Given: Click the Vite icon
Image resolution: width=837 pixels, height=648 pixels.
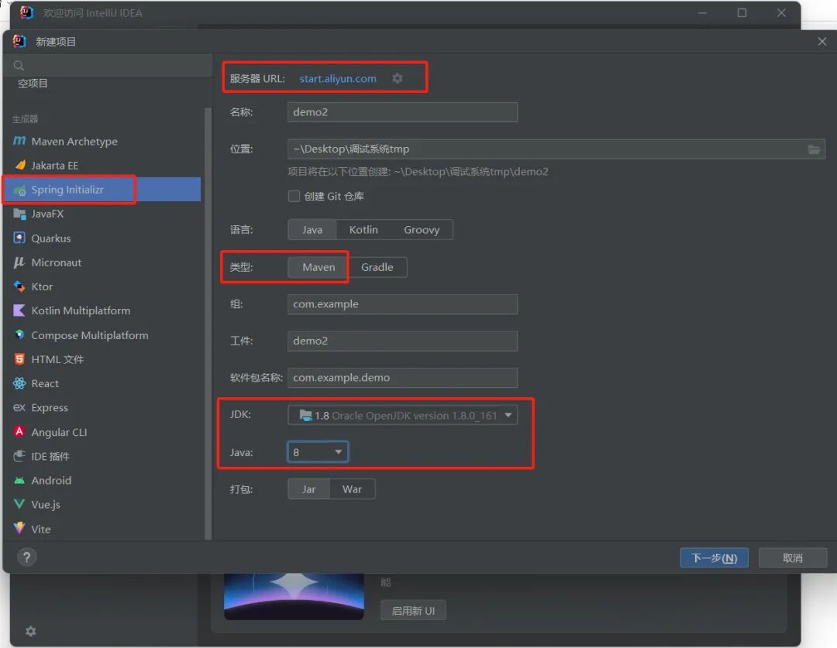Looking at the screenshot, I should coord(19,528).
